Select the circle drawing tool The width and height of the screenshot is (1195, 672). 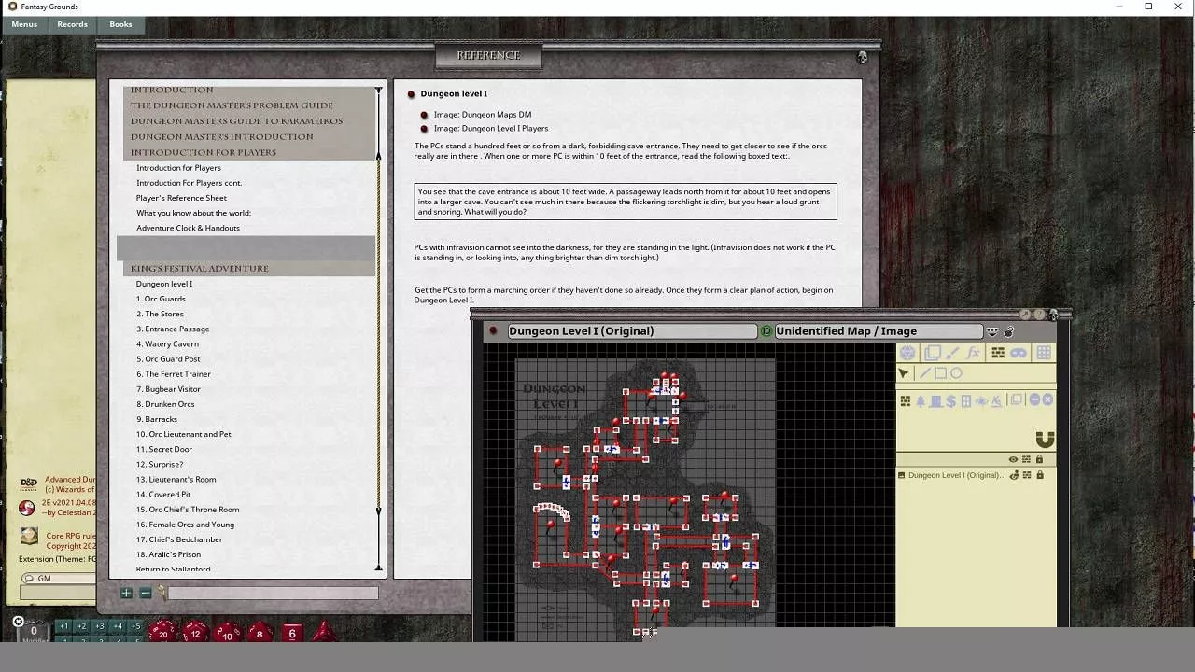coord(956,373)
